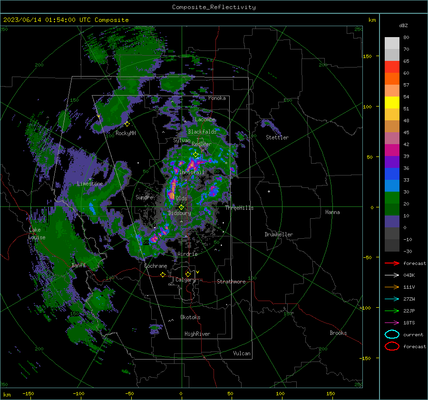
Task: Pick the blue swatch between 36 and 33 dBZ
Action: 392,174
